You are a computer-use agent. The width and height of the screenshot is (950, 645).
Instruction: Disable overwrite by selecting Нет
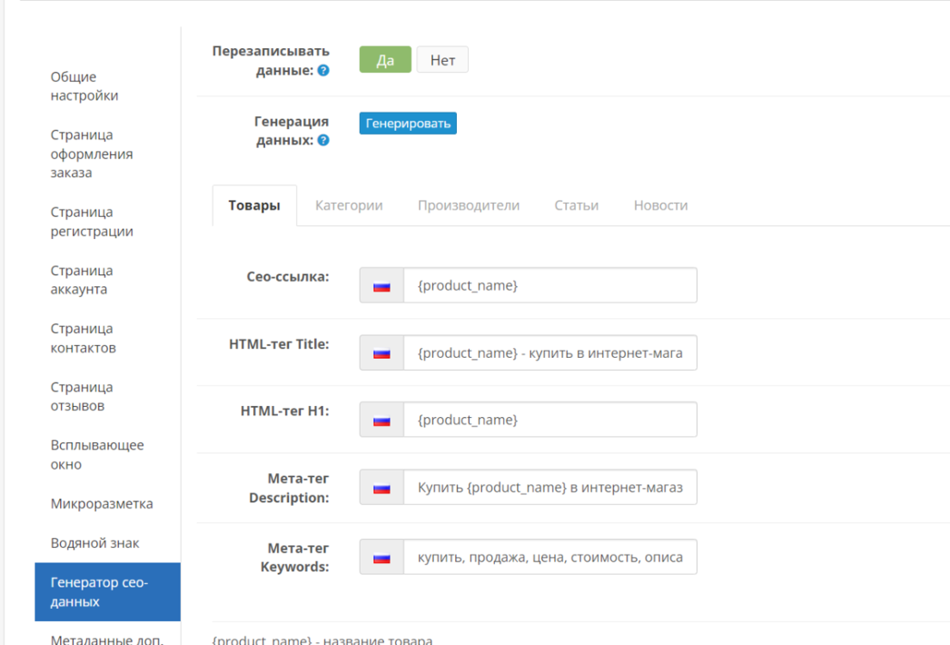point(442,60)
